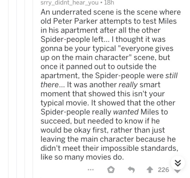Tap the words "Peter Parker" in the comment

75,21
